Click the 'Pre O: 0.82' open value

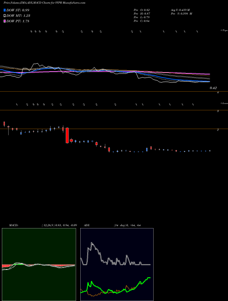(x=142, y=10)
